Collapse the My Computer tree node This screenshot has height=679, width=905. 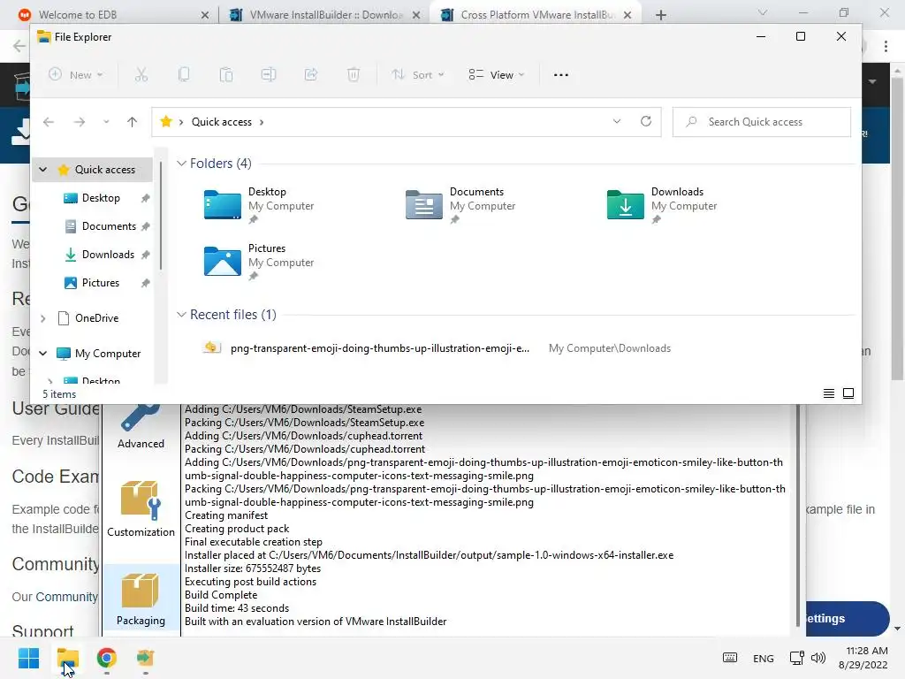pos(42,354)
